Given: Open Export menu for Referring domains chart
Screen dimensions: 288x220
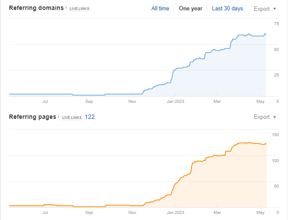Looking at the screenshot, I should (261, 9).
